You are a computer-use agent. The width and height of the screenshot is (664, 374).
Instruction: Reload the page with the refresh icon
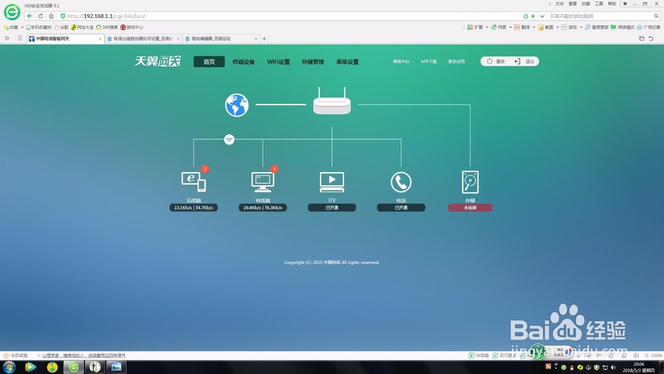click(41, 16)
